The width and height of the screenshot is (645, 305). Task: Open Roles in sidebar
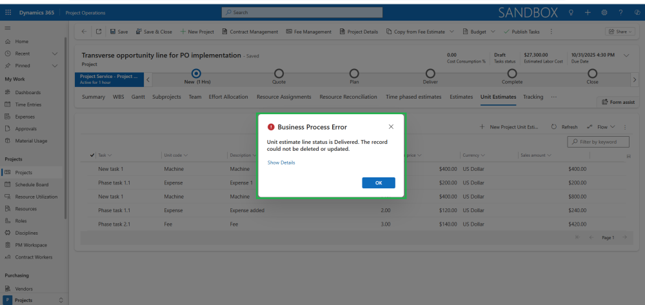click(21, 221)
